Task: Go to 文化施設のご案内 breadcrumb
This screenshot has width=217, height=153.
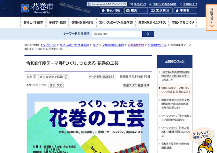Action: coord(113,45)
